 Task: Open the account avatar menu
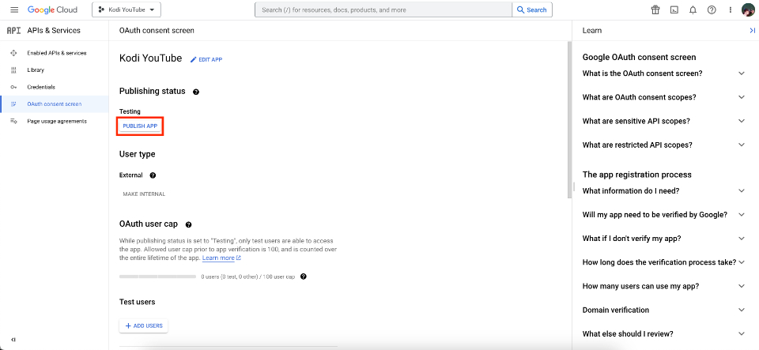[748, 9]
